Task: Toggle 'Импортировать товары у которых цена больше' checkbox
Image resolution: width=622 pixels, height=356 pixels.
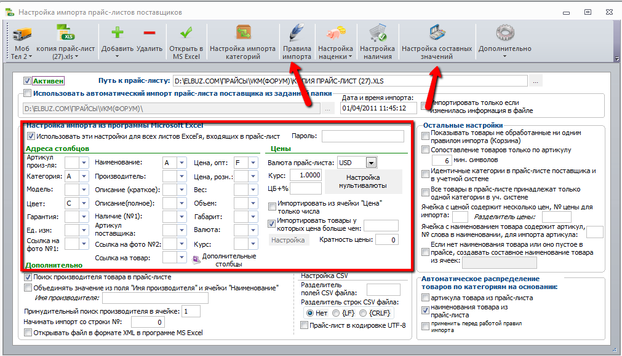Action: (271, 224)
